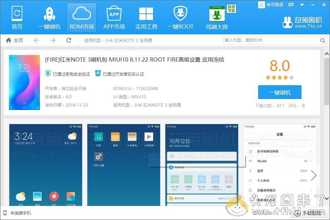Go to 主页 home breadcrumb
The width and height of the screenshot is (330, 220).
pos(14,40)
